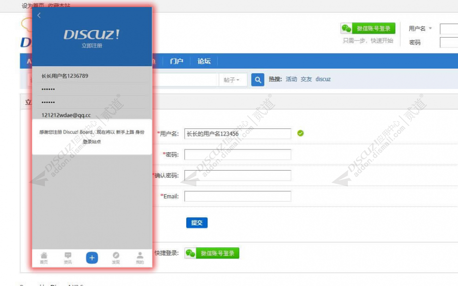Click the blue 提交 submit button
Image resolution: width=458 pixels, height=286 pixels.
[x=197, y=222]
